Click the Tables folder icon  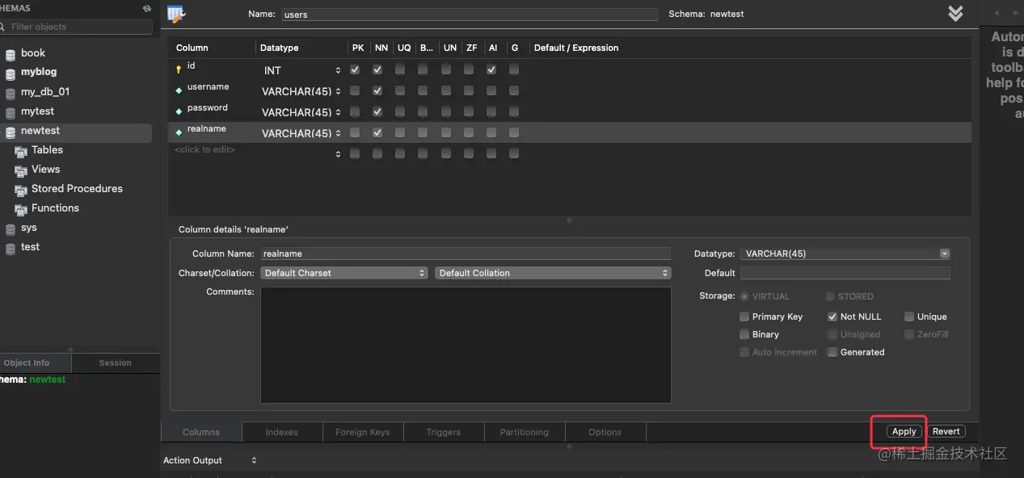click(21, 152)
